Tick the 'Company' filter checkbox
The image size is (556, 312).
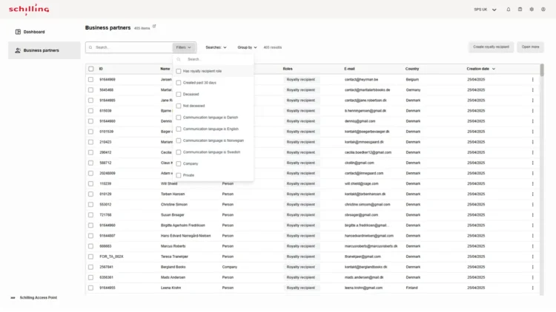click(x=179, y=163)
